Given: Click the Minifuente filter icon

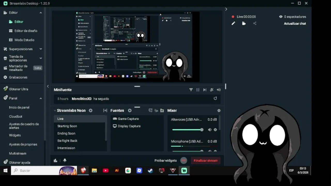Looking at the screenshot, I should tap(191, 90).
